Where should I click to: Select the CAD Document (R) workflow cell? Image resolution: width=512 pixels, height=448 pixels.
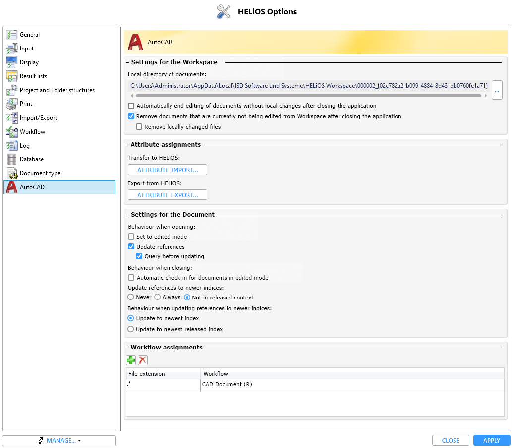click(x=352, y=385)
